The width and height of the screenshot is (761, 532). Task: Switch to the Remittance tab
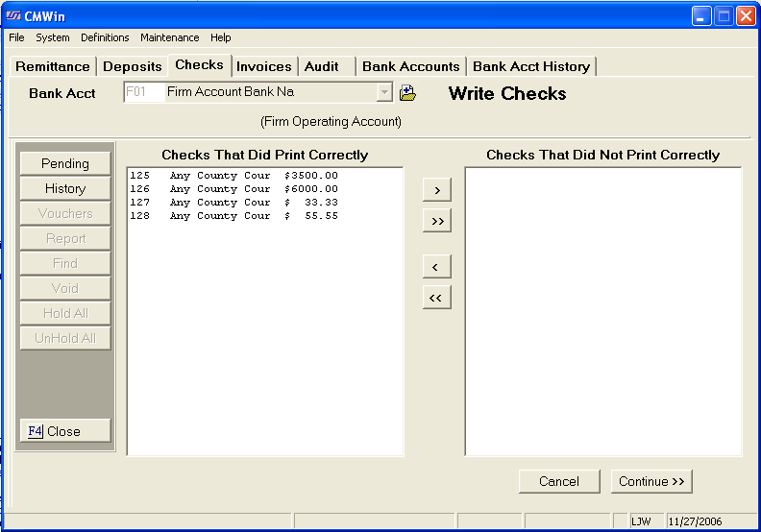point(53,66)
